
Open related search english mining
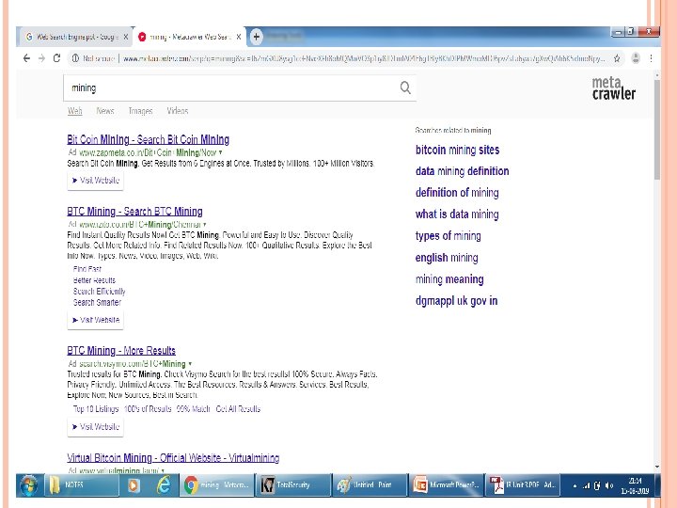pos(447,258)
